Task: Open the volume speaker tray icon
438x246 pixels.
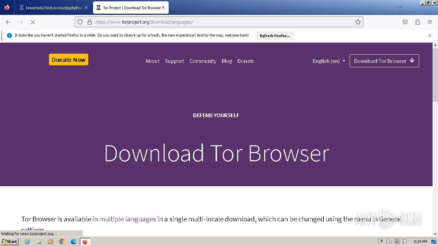Action: point(389,242)
